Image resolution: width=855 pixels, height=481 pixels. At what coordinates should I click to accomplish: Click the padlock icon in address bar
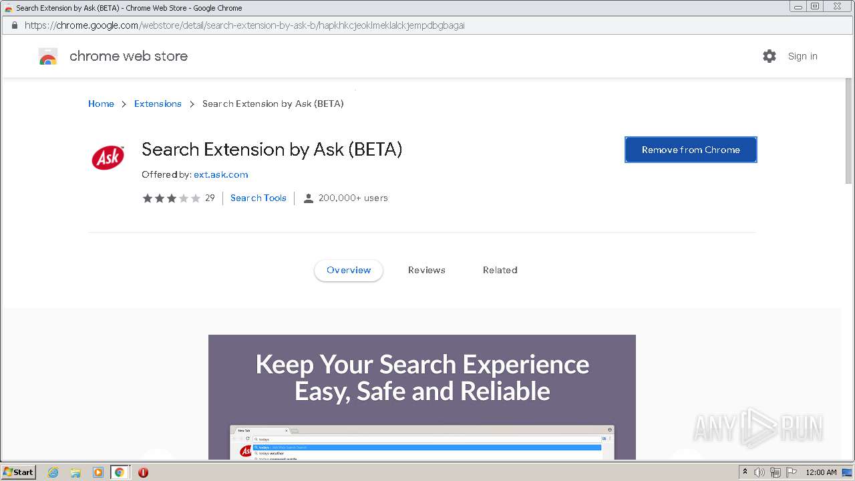(14, 25)
